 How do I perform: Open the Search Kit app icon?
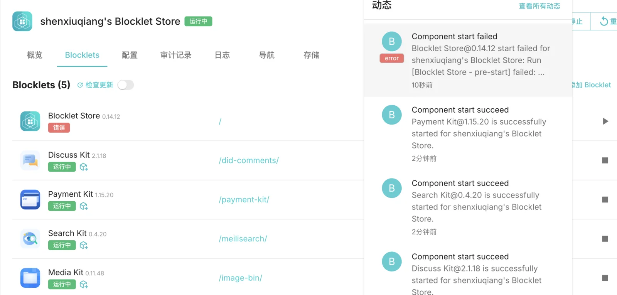30,239
